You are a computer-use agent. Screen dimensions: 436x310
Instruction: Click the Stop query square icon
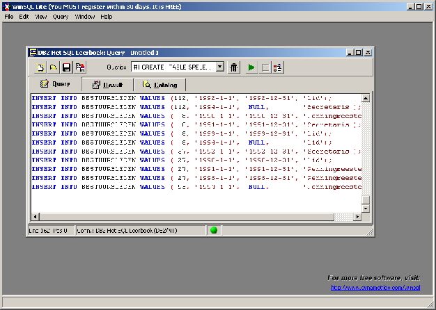(x=265, y=67)
